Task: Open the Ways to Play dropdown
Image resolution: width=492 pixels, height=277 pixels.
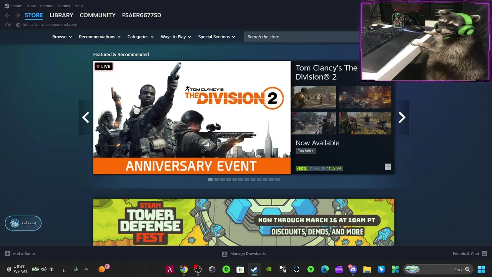Action: (176, 37)
